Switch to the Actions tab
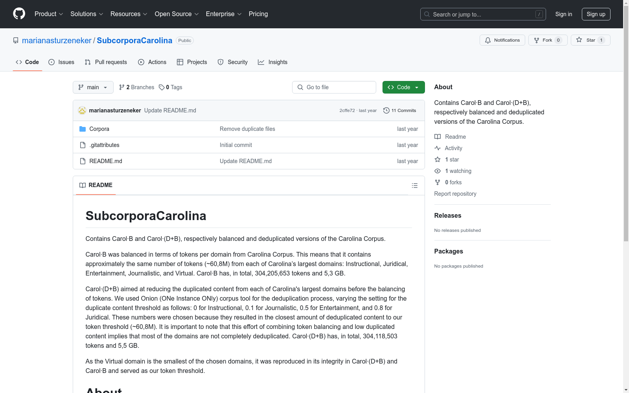 click(x=152, y=62)
